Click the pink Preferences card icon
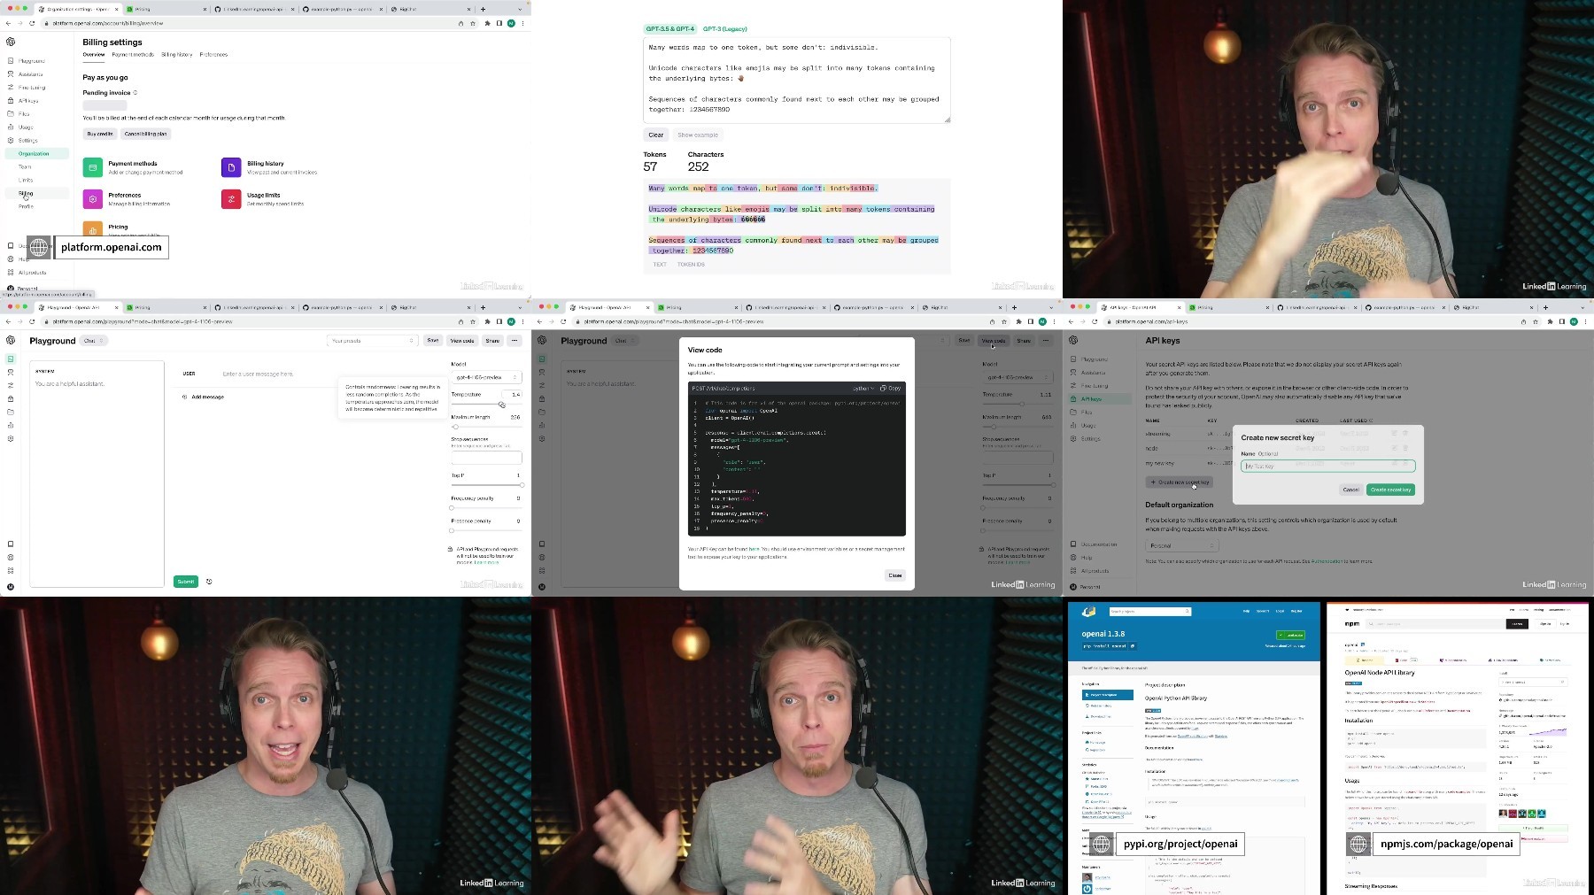 [x=93, y=199]
